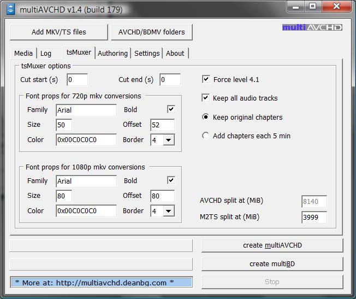Open the Log tab
356x299 pixels.
[46, 54]
